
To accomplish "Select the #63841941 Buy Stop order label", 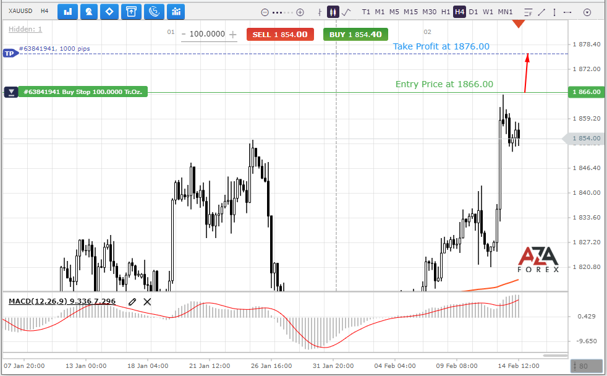I will click(x=83, y=92).
